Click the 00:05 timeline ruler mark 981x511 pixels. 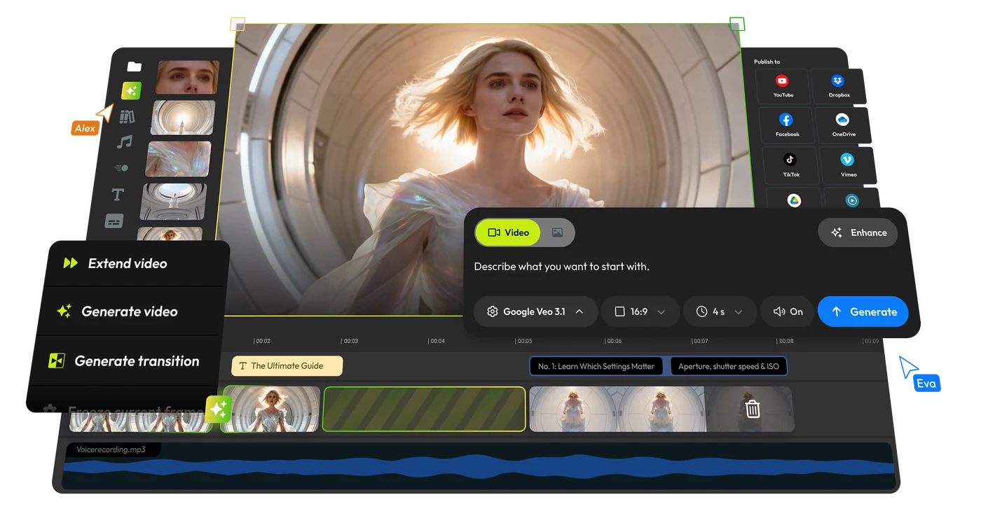click(523, 341)
